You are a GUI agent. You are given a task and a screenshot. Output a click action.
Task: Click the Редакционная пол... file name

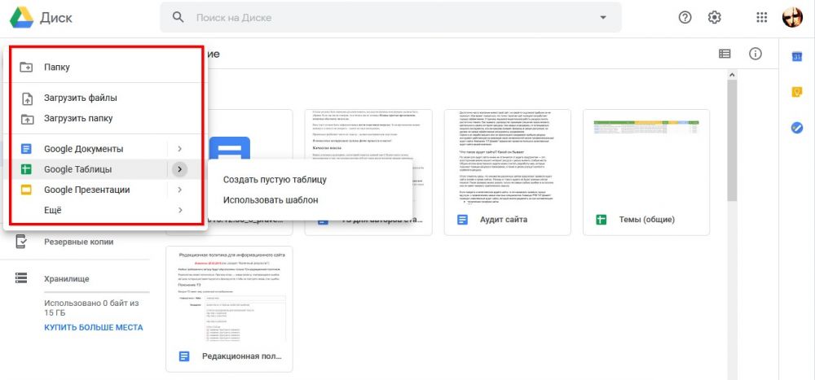point(242,356)
